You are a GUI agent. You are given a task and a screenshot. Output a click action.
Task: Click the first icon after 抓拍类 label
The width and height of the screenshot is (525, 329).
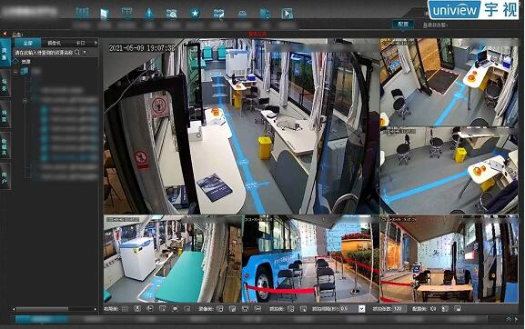click(x=290, y=309)
